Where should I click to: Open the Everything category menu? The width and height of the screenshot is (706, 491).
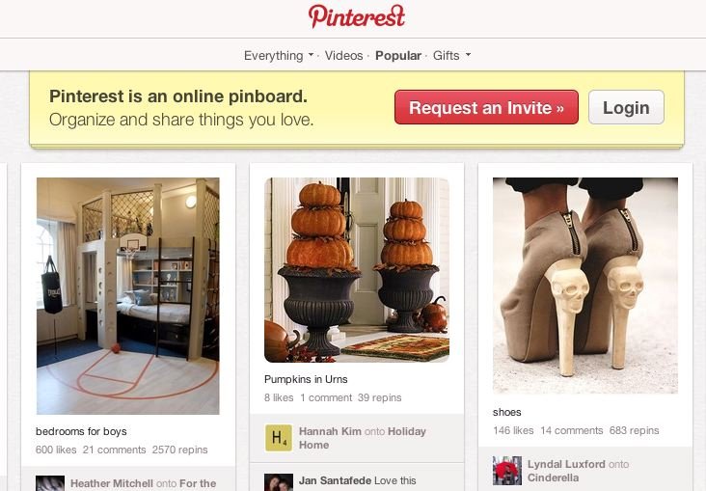pos(273,55)
